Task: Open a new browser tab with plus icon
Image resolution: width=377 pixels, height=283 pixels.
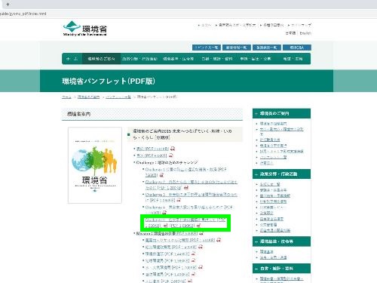Action: (x=8, y=5)
